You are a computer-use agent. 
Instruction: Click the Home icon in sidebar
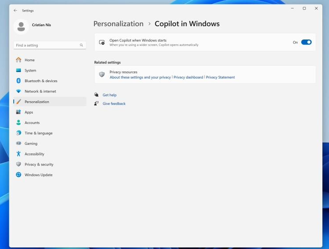pos(19,60)
